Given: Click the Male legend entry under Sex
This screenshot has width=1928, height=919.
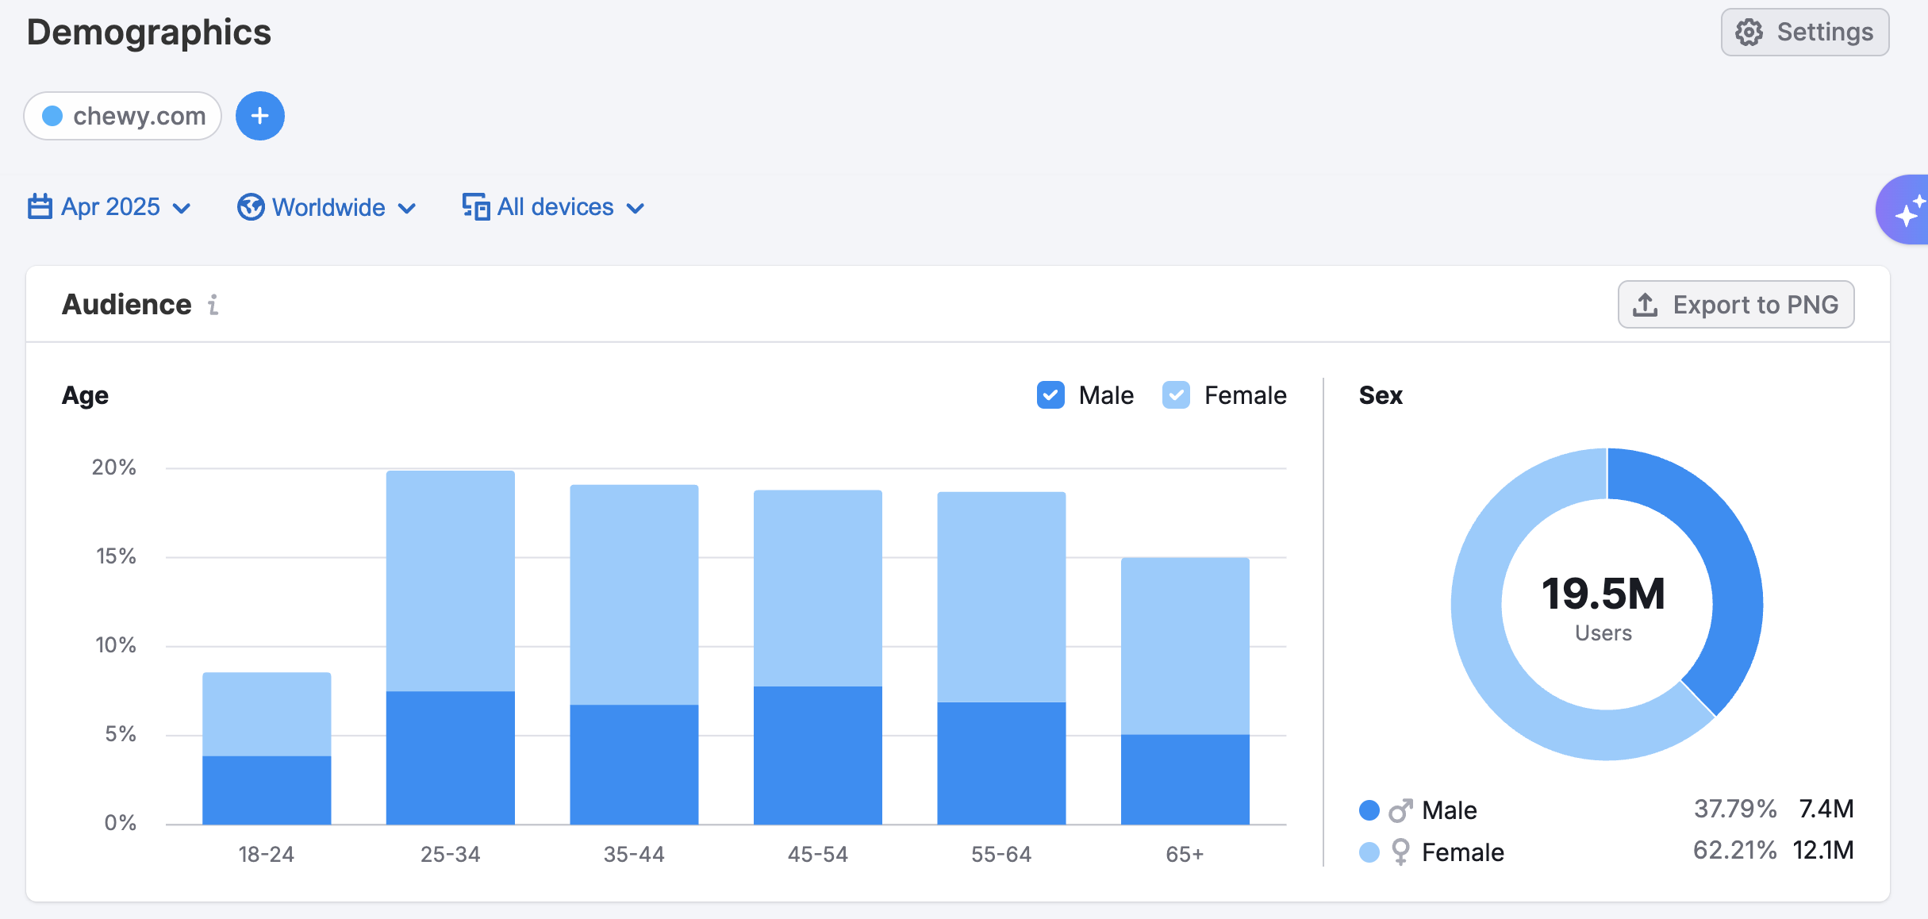Looking at the screenshot, I should point(1448,810).
